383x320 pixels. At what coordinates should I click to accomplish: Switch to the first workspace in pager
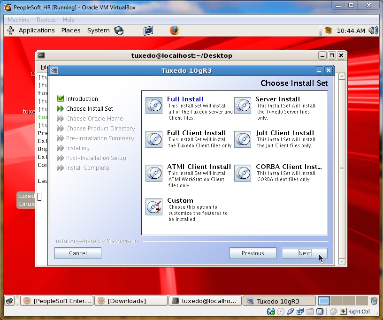[x=324, y=301]
